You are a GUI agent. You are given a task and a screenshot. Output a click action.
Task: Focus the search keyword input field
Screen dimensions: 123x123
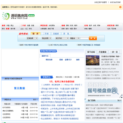84,38
